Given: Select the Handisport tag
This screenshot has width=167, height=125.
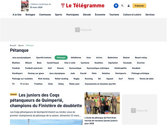Looking at the screenshot, I should [x=17, y=73].
